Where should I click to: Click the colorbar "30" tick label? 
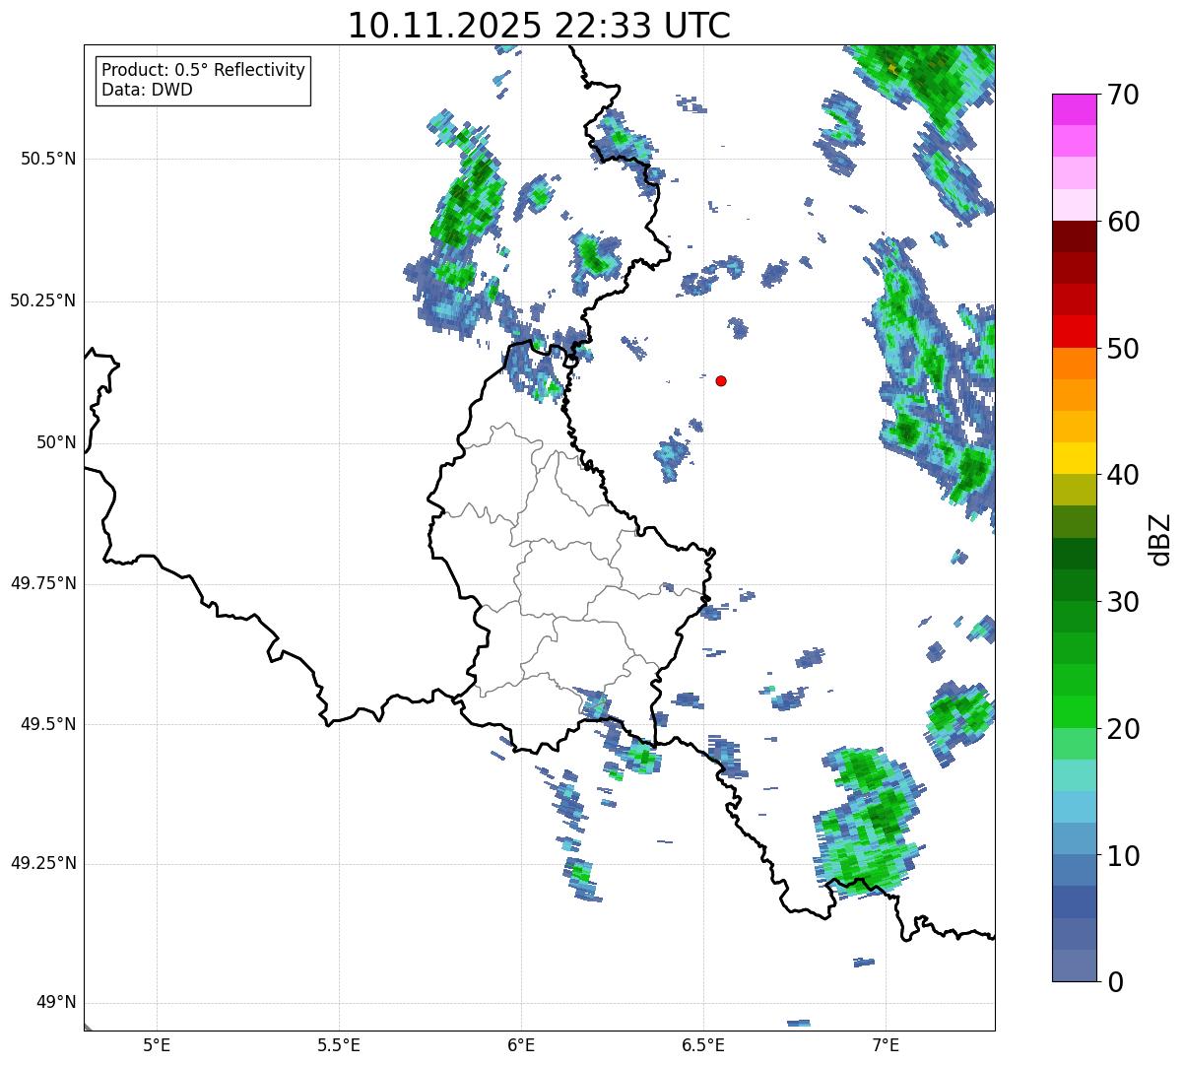click(1124, 602)
